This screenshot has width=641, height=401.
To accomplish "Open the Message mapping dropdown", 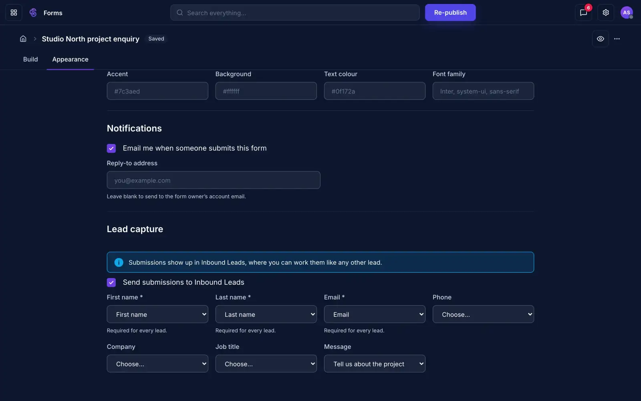I will tap(375, 364).
